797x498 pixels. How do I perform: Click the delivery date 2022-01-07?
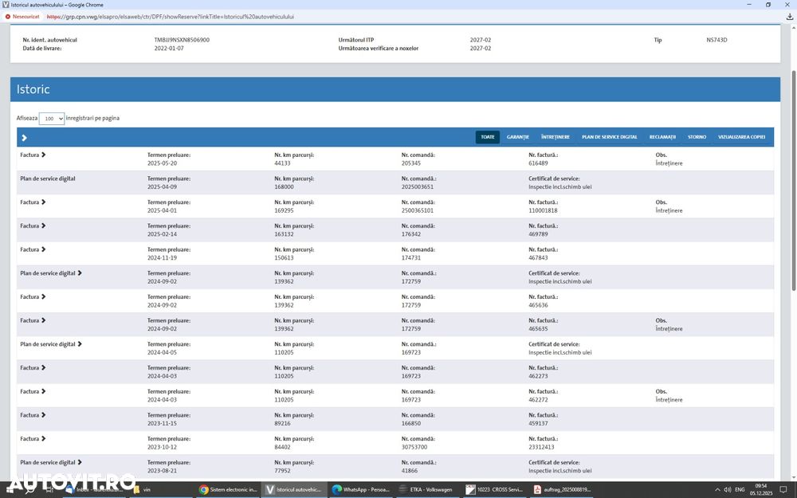(169, 49)
